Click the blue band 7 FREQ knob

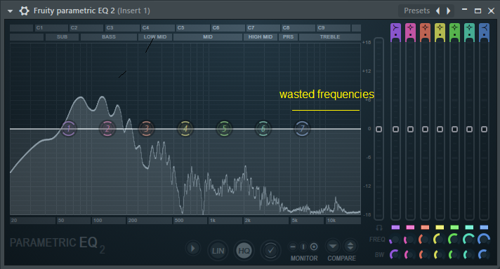click(484, 240)
